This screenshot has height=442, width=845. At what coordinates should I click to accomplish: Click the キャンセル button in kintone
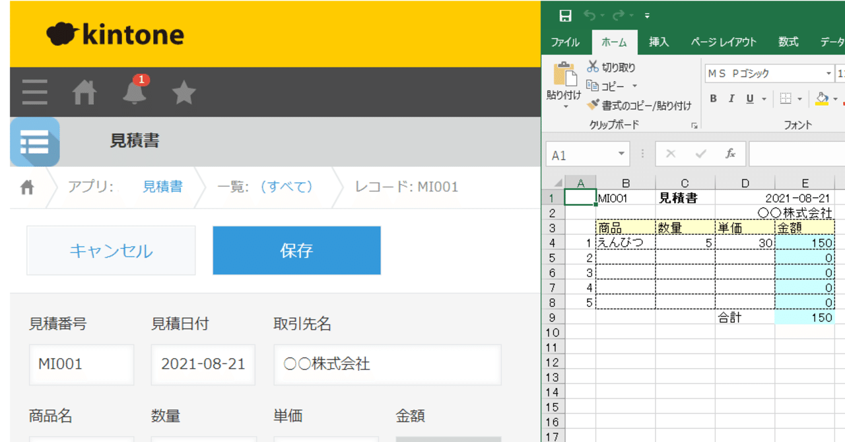click(x=110, y=250)
